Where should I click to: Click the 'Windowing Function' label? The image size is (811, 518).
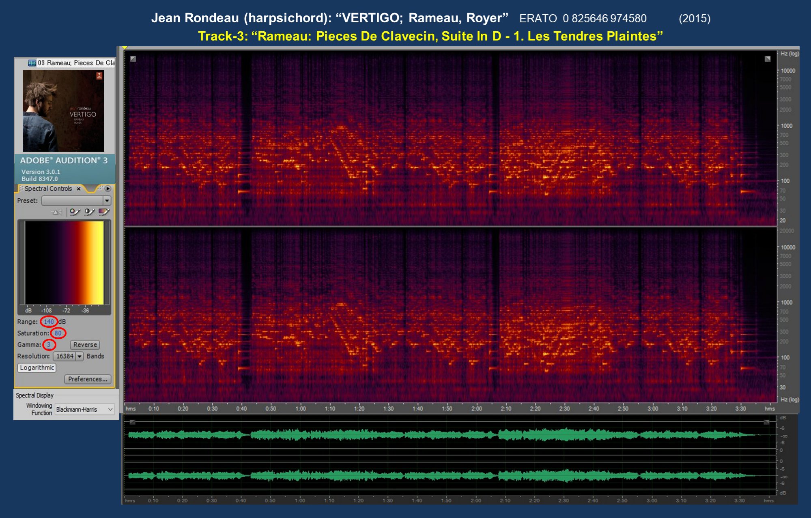tap(39, 409)
